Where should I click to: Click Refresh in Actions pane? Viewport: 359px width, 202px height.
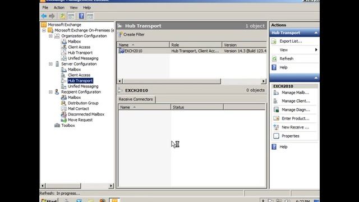287,58
